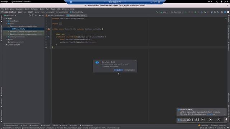Screen dimensions: 230x129
Task: Open the Help menu
Action: pos(72,9)
